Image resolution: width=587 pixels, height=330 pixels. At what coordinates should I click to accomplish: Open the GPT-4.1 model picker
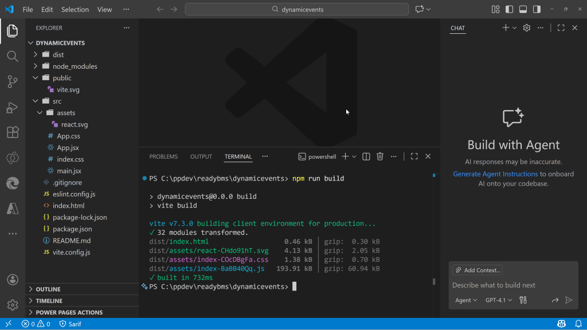coord(498,300)
